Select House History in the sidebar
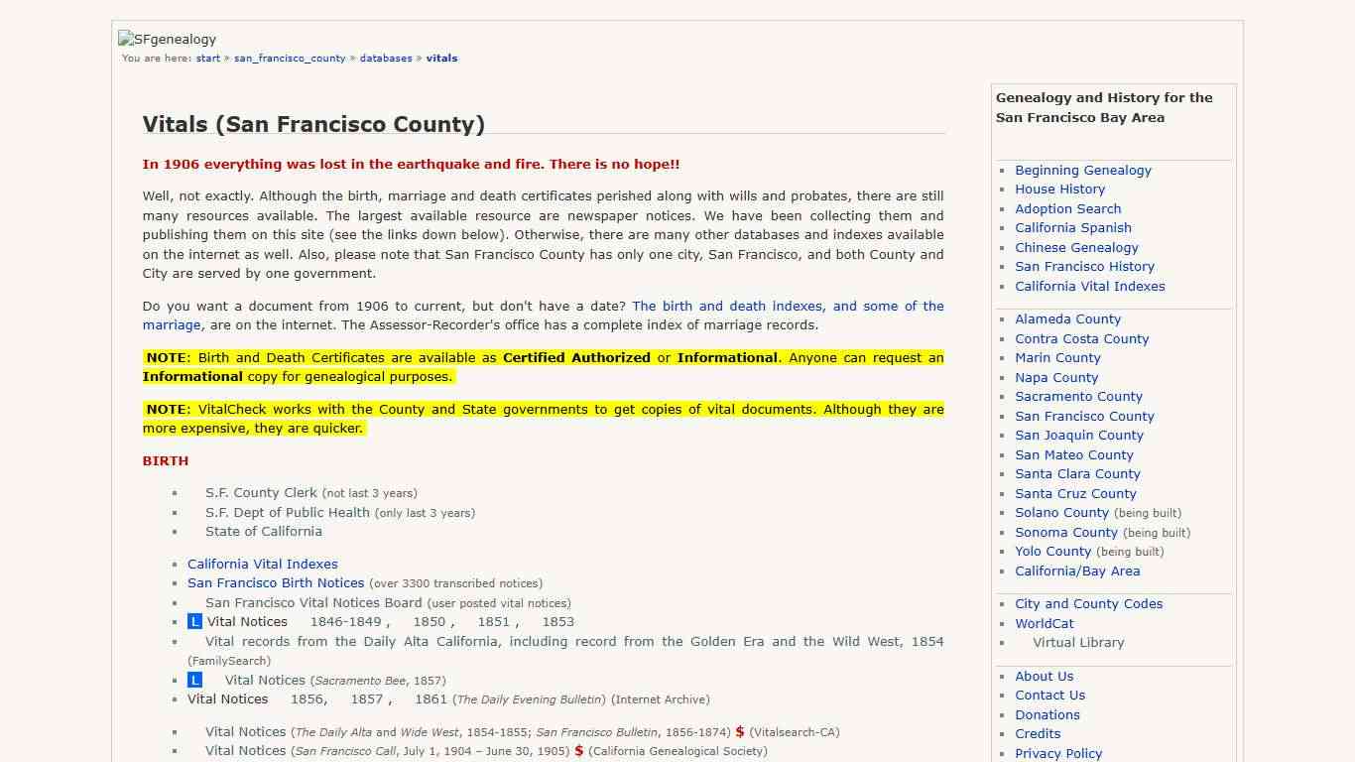This screenshot has height=762, width=1355. coord(1059,189)
